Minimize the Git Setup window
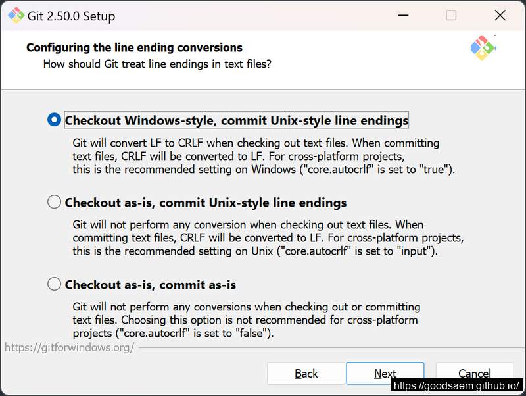This screenshot has width=526, height=396. (403, 15)
